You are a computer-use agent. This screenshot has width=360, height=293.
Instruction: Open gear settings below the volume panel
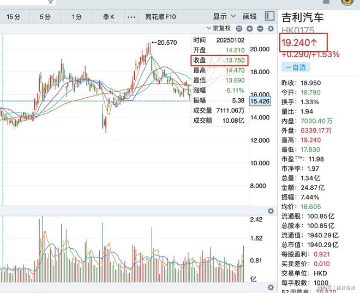tap(271, 288)
